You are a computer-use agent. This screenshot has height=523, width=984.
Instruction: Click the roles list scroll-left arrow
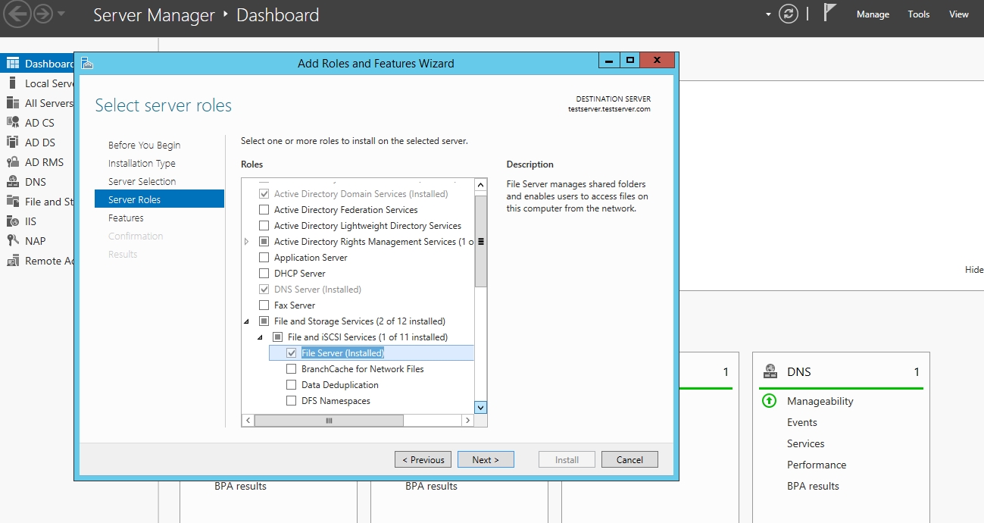point(248,420)
